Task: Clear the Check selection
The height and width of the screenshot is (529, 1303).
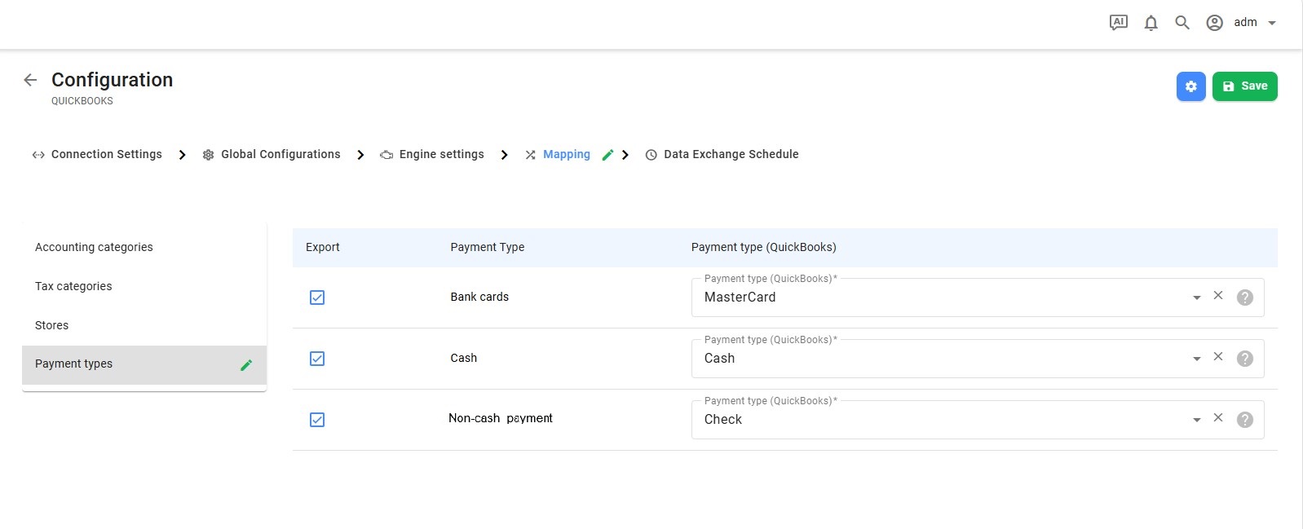Action: pyautogui.click(x=1218, y=417)
